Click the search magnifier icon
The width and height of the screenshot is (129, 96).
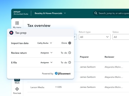click(x=96, y=13)
